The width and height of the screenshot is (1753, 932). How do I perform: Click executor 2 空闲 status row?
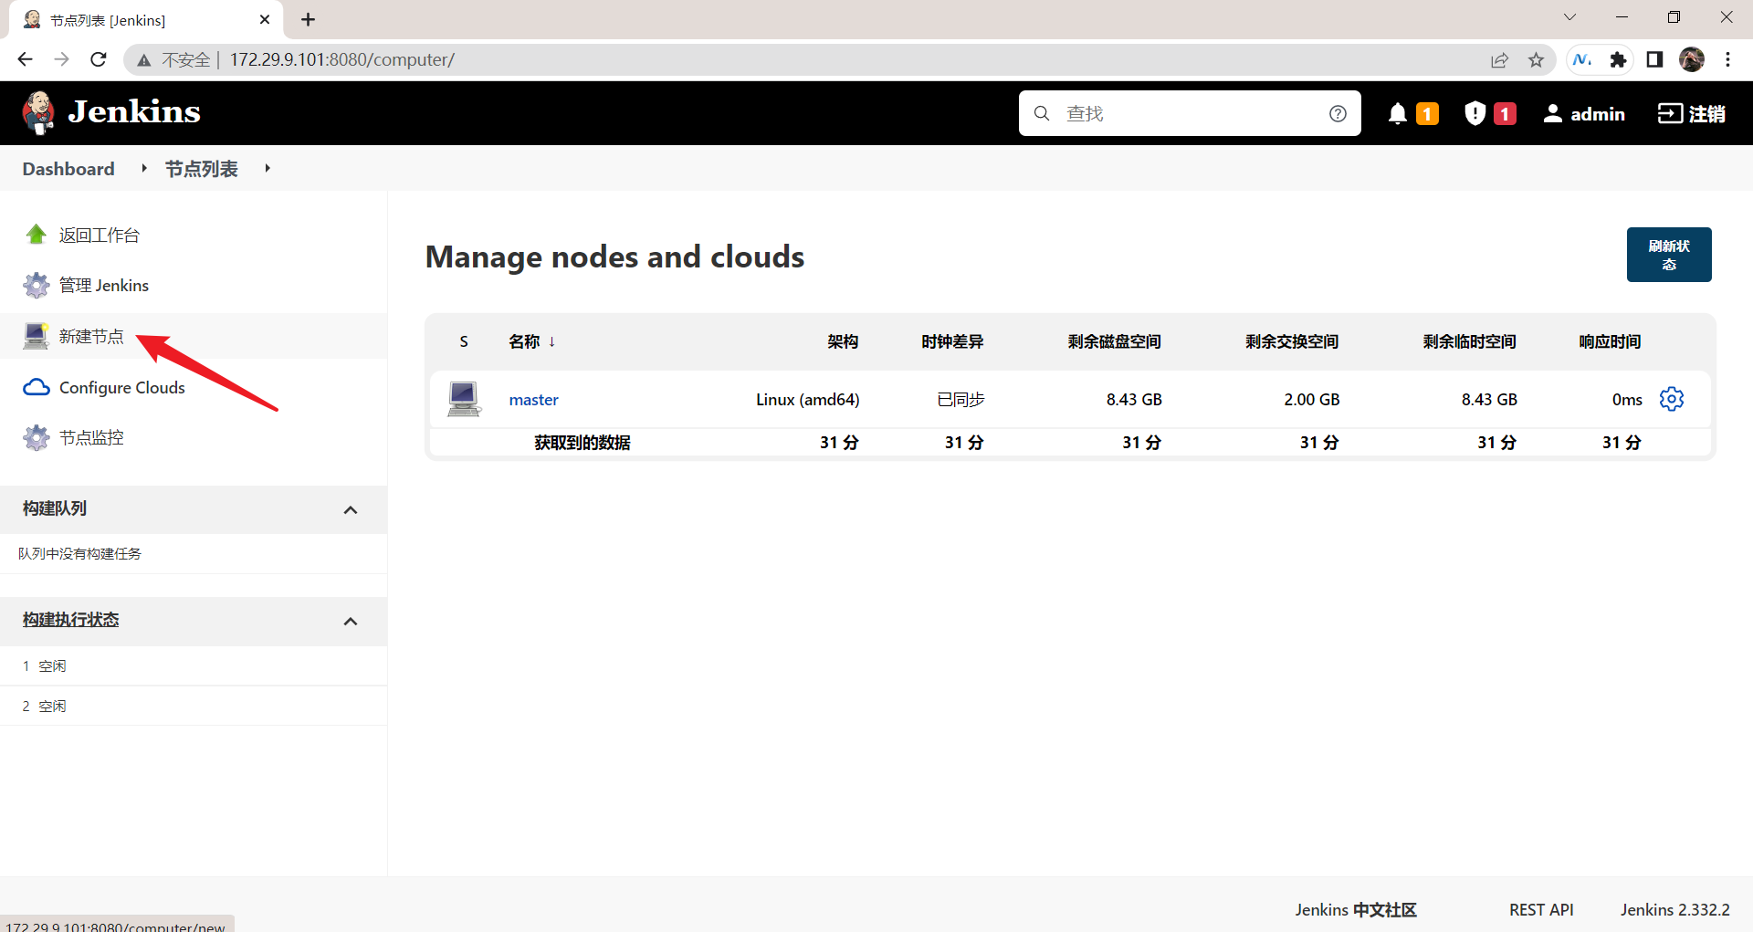coord(194,707)
